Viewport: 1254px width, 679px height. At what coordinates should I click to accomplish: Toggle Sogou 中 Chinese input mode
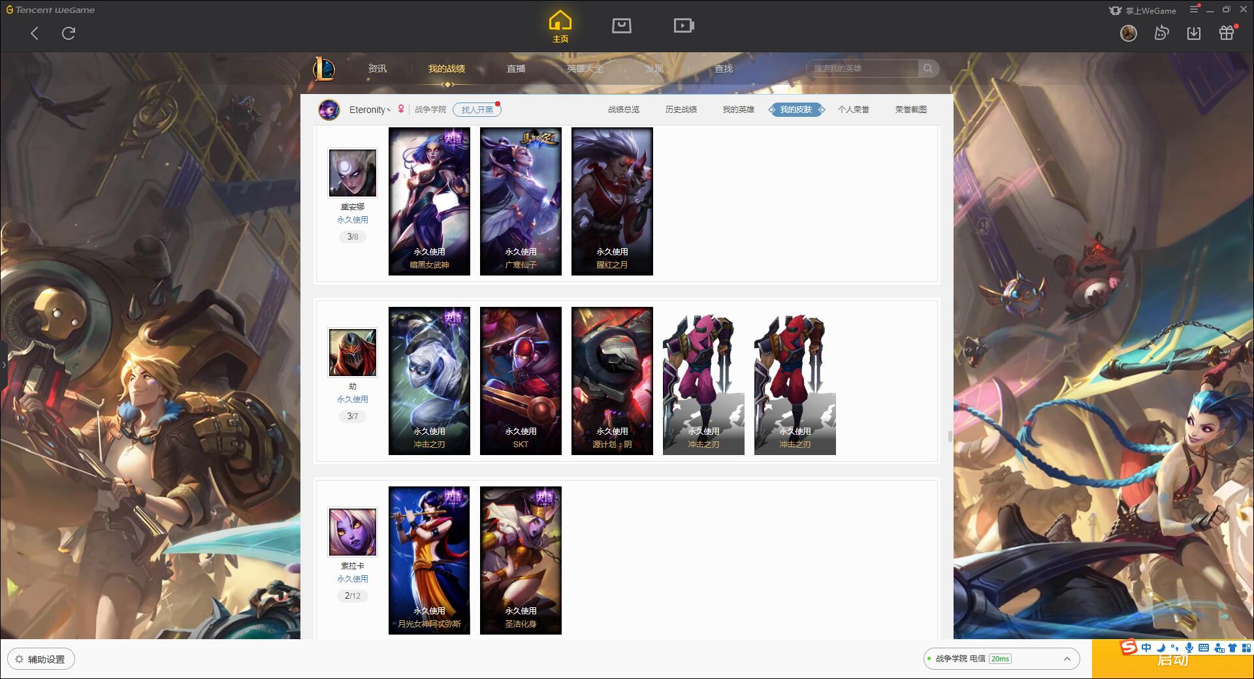pyautogui.click(x=1146, y=648)
